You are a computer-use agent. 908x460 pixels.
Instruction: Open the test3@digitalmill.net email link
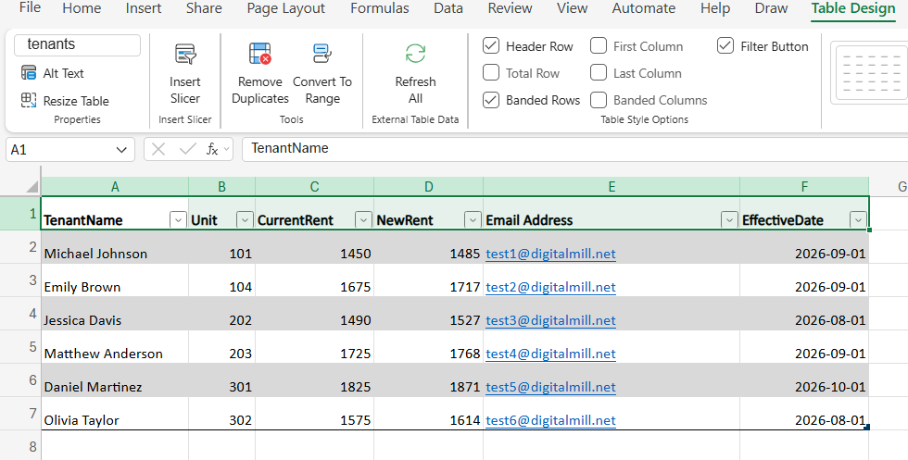[x=550, y=320]
